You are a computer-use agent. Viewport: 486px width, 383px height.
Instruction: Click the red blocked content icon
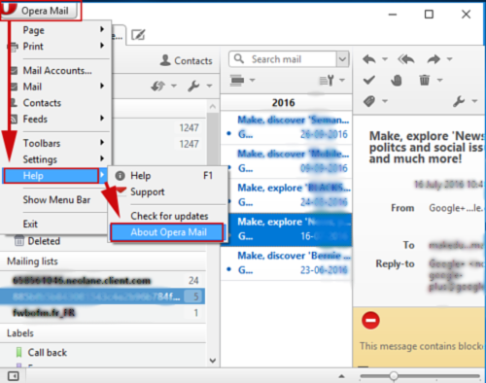(370, 321)
